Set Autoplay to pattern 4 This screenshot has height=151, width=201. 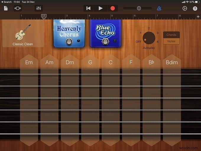(158, 42)
